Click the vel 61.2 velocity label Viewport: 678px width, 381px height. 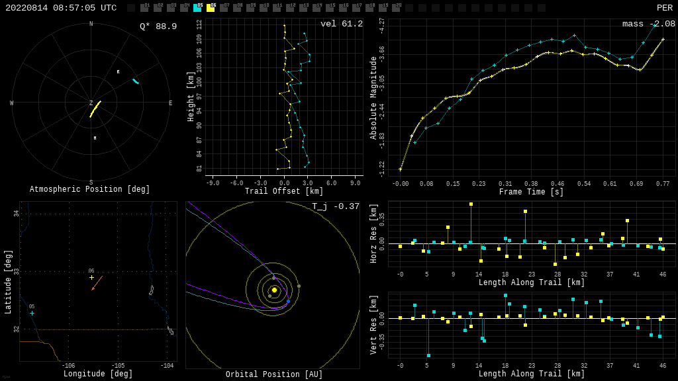pos(341,24)
